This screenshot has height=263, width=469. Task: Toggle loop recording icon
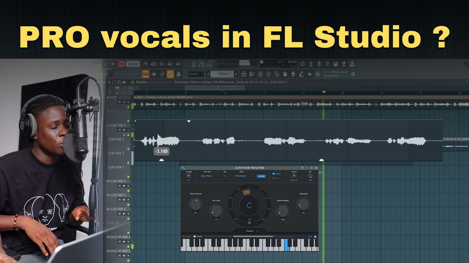click(178, 64)
